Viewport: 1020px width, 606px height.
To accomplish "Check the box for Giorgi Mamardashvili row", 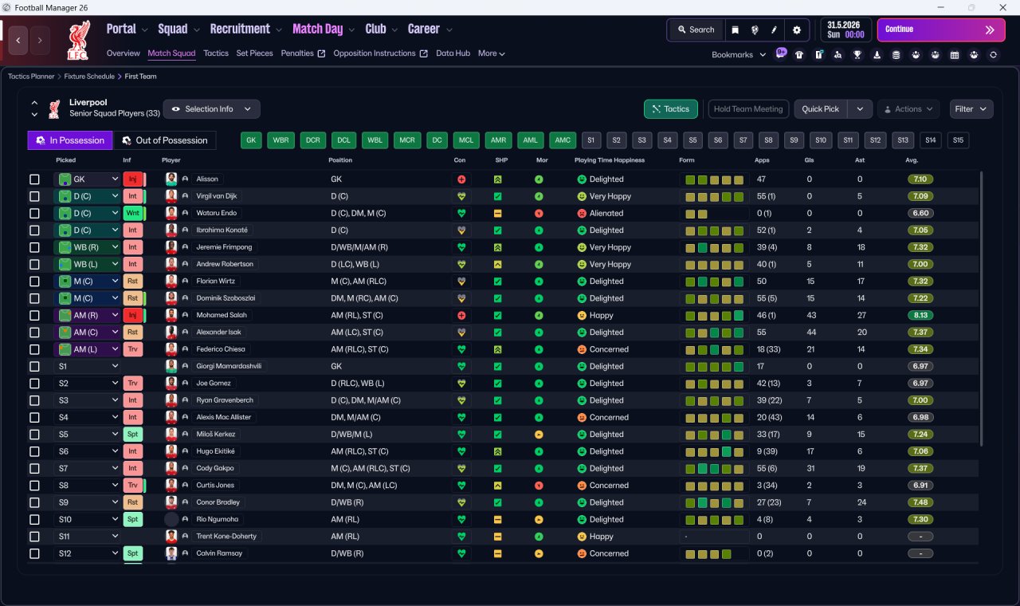I will [x=34, y=366].
